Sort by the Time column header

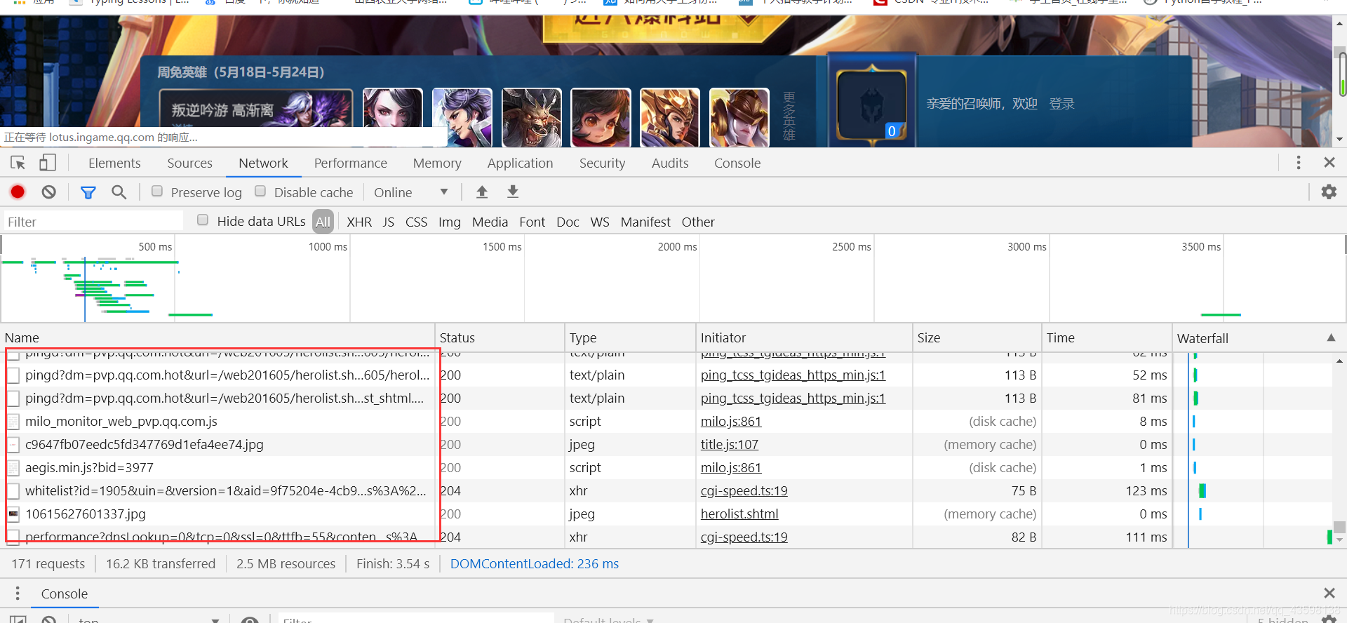click(1107, 337)
